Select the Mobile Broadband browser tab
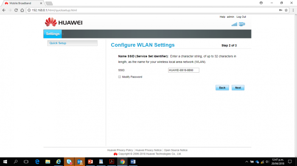297x166 pixels. pos(22,3)
